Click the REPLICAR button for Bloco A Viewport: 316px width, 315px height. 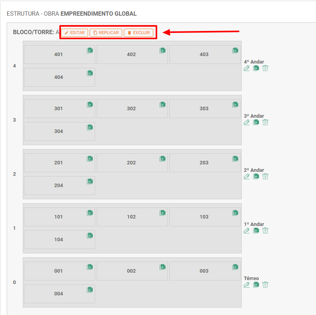click(106, 33)
